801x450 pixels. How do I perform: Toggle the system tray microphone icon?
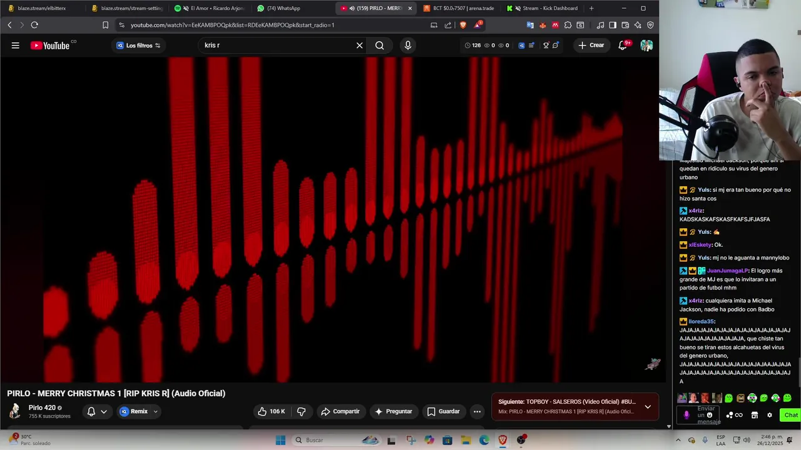[x=705, y=440]
